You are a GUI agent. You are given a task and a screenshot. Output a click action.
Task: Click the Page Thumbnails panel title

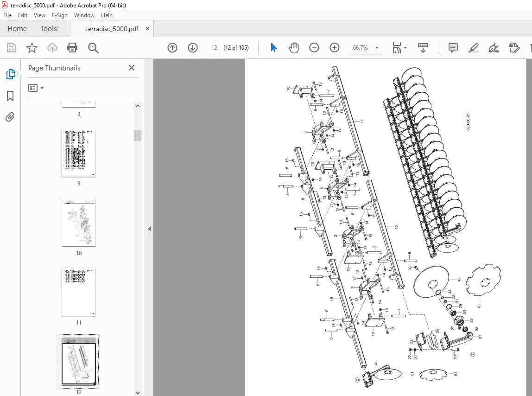[54, 68]
